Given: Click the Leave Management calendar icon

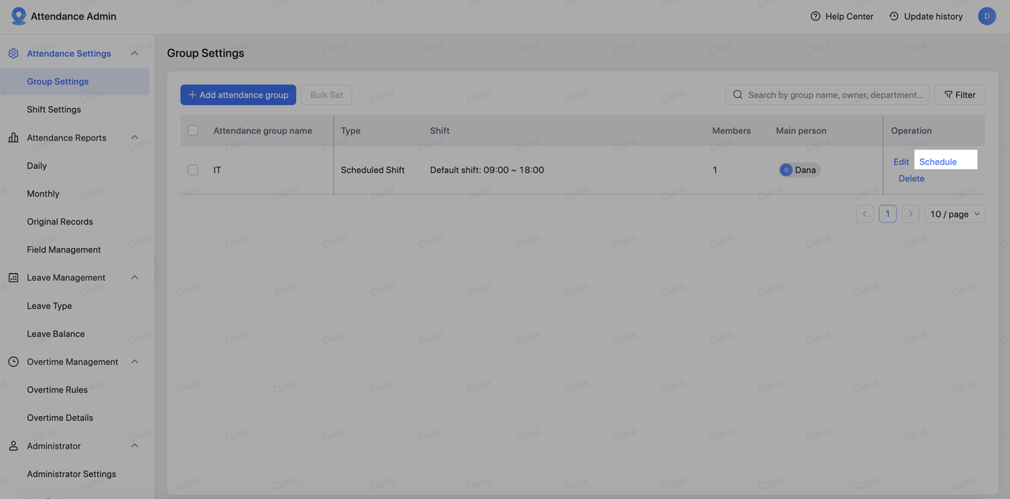Looking at the screenshot, I should click(x=13, y=278).
